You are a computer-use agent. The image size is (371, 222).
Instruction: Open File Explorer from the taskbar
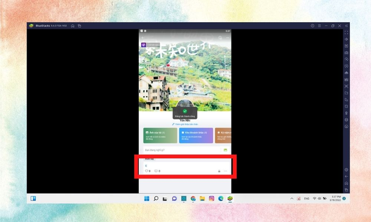coord(202,199)
